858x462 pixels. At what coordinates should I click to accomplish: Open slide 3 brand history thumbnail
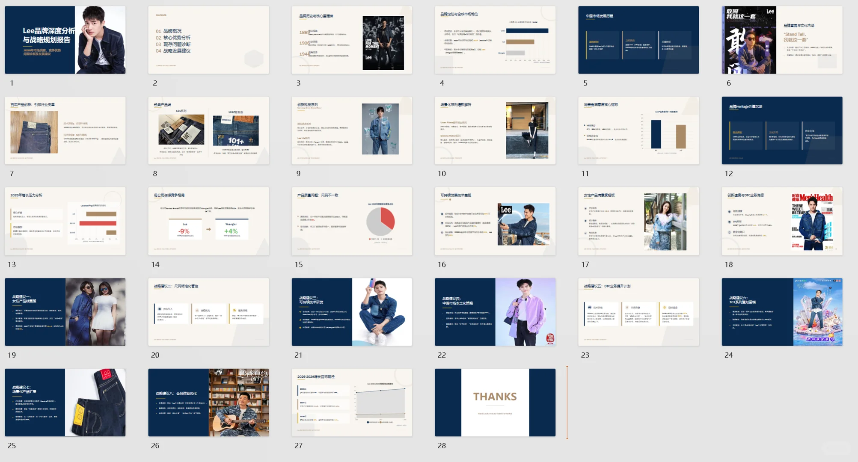click(x=352, y=40)
